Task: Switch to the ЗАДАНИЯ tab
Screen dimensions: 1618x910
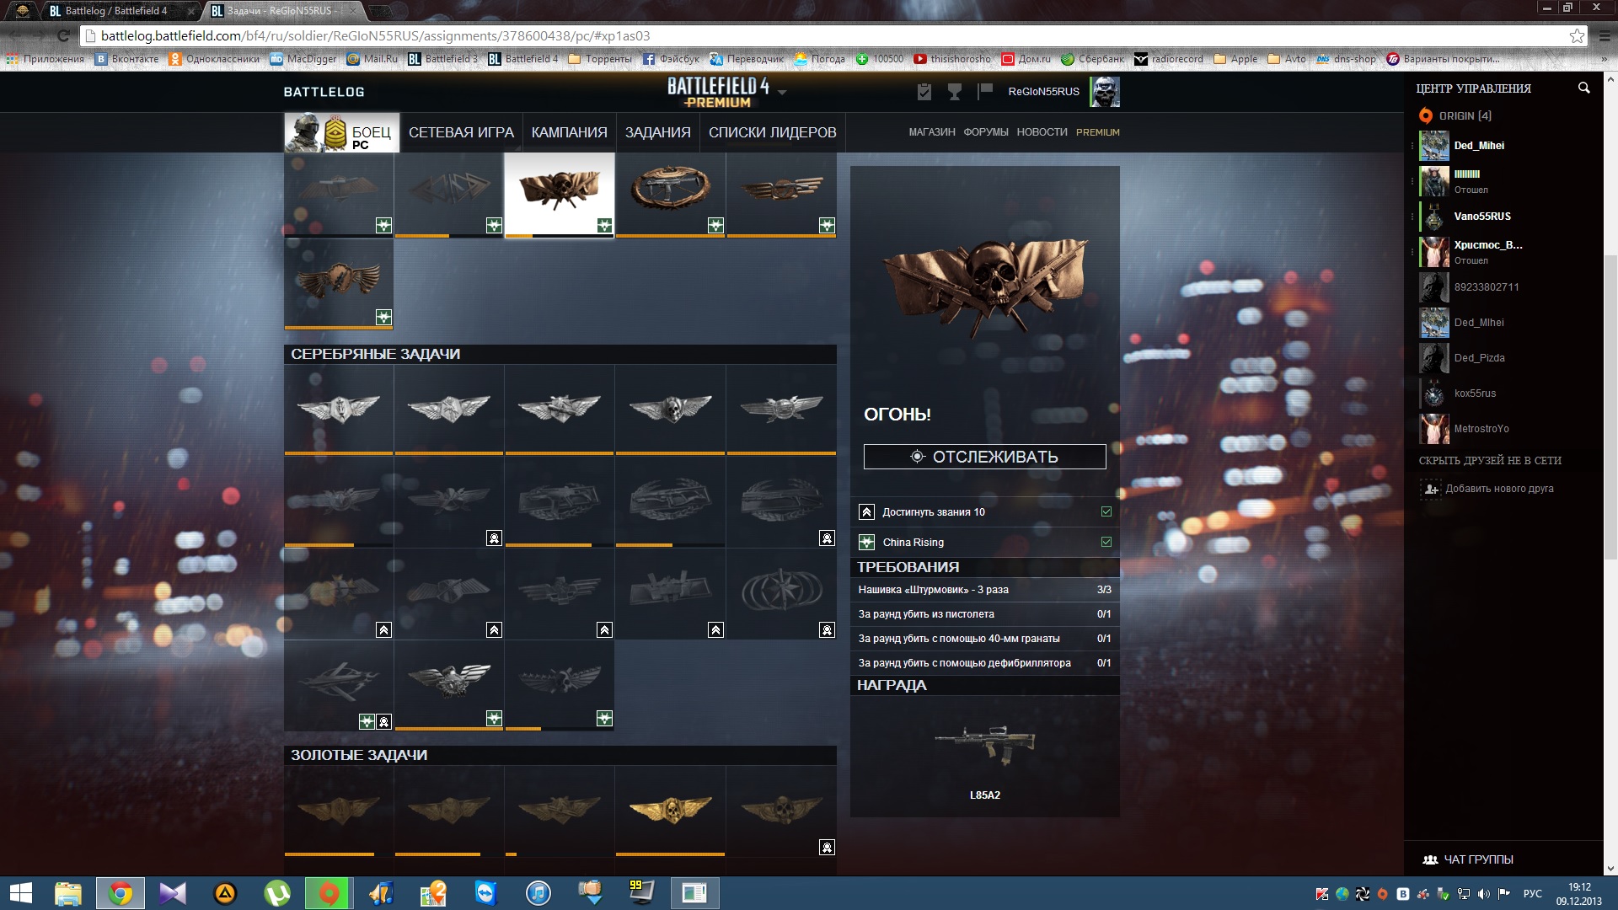Action: click(x=657, y=132)
